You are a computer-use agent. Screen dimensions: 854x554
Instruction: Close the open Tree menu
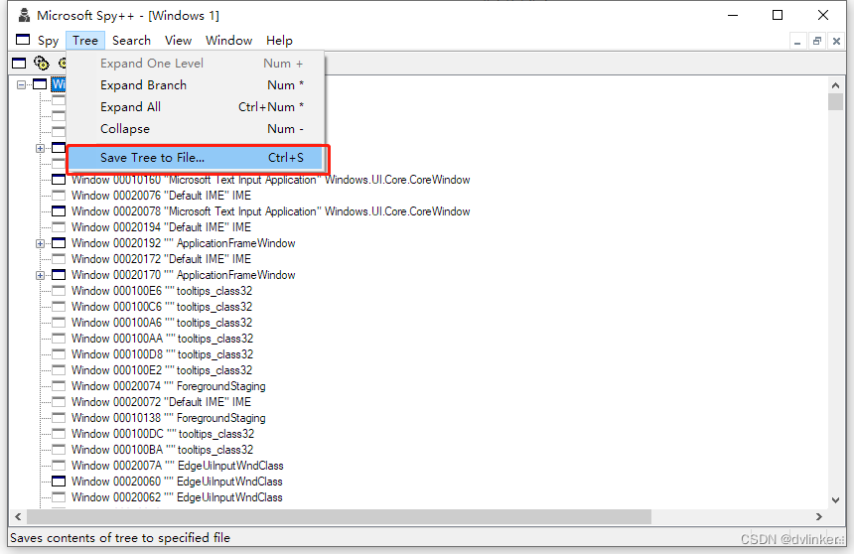pyautogui.click(x=85, y=41)
